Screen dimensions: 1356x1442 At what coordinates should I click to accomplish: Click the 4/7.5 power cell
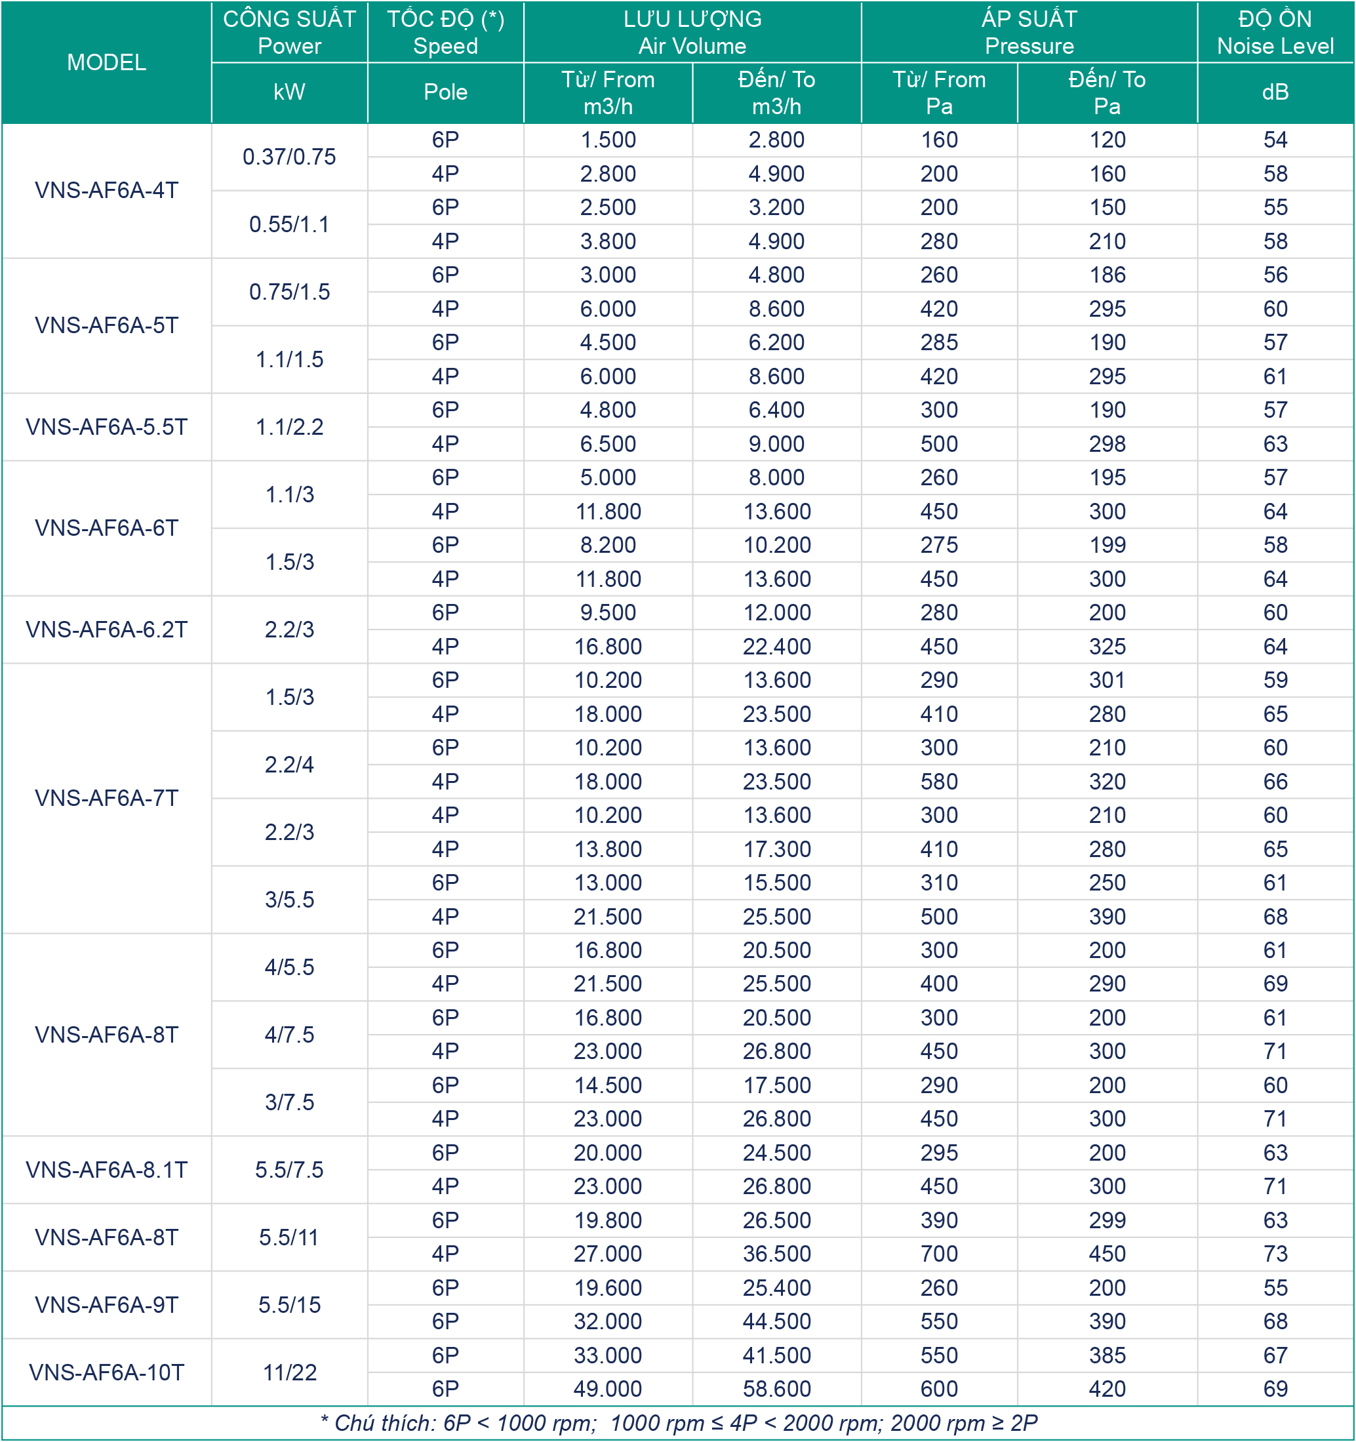pyautogui.click(x=289, y=1035)
